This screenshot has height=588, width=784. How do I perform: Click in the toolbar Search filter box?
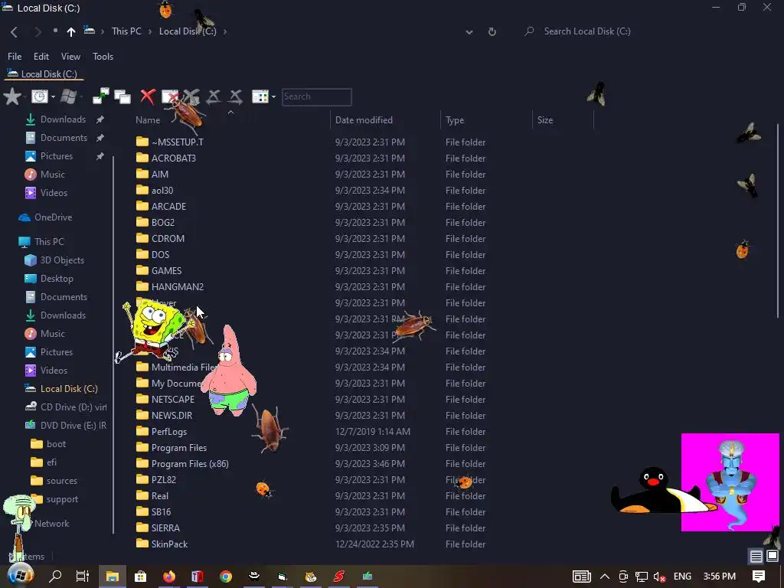click(316, 96)
